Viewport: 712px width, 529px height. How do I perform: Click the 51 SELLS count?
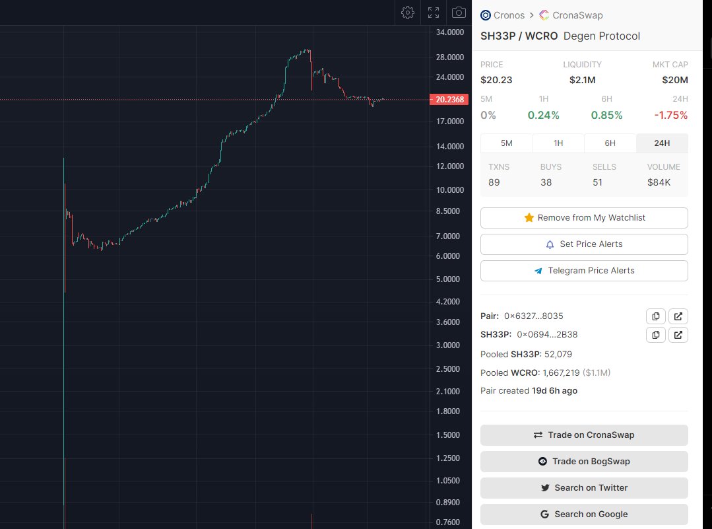(598, 182)
